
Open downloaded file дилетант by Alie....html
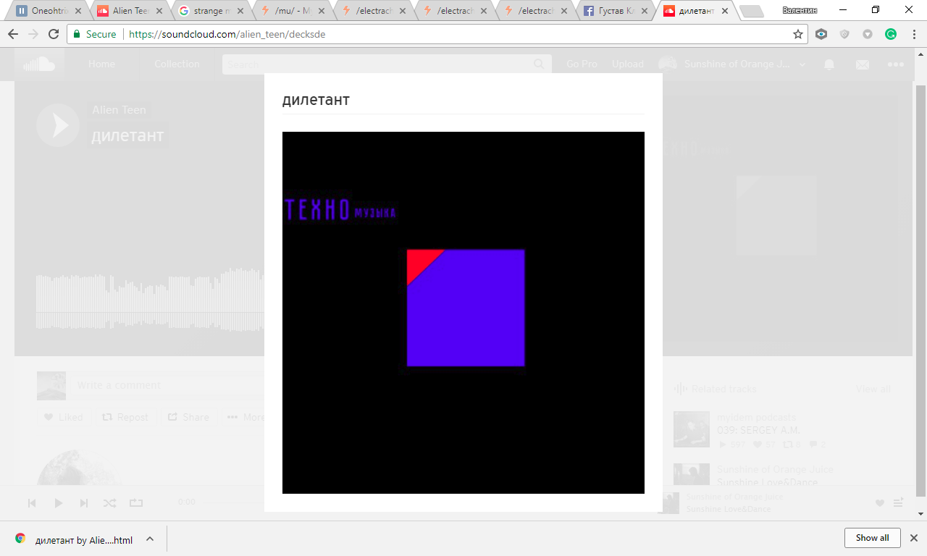tap(83, 539)
